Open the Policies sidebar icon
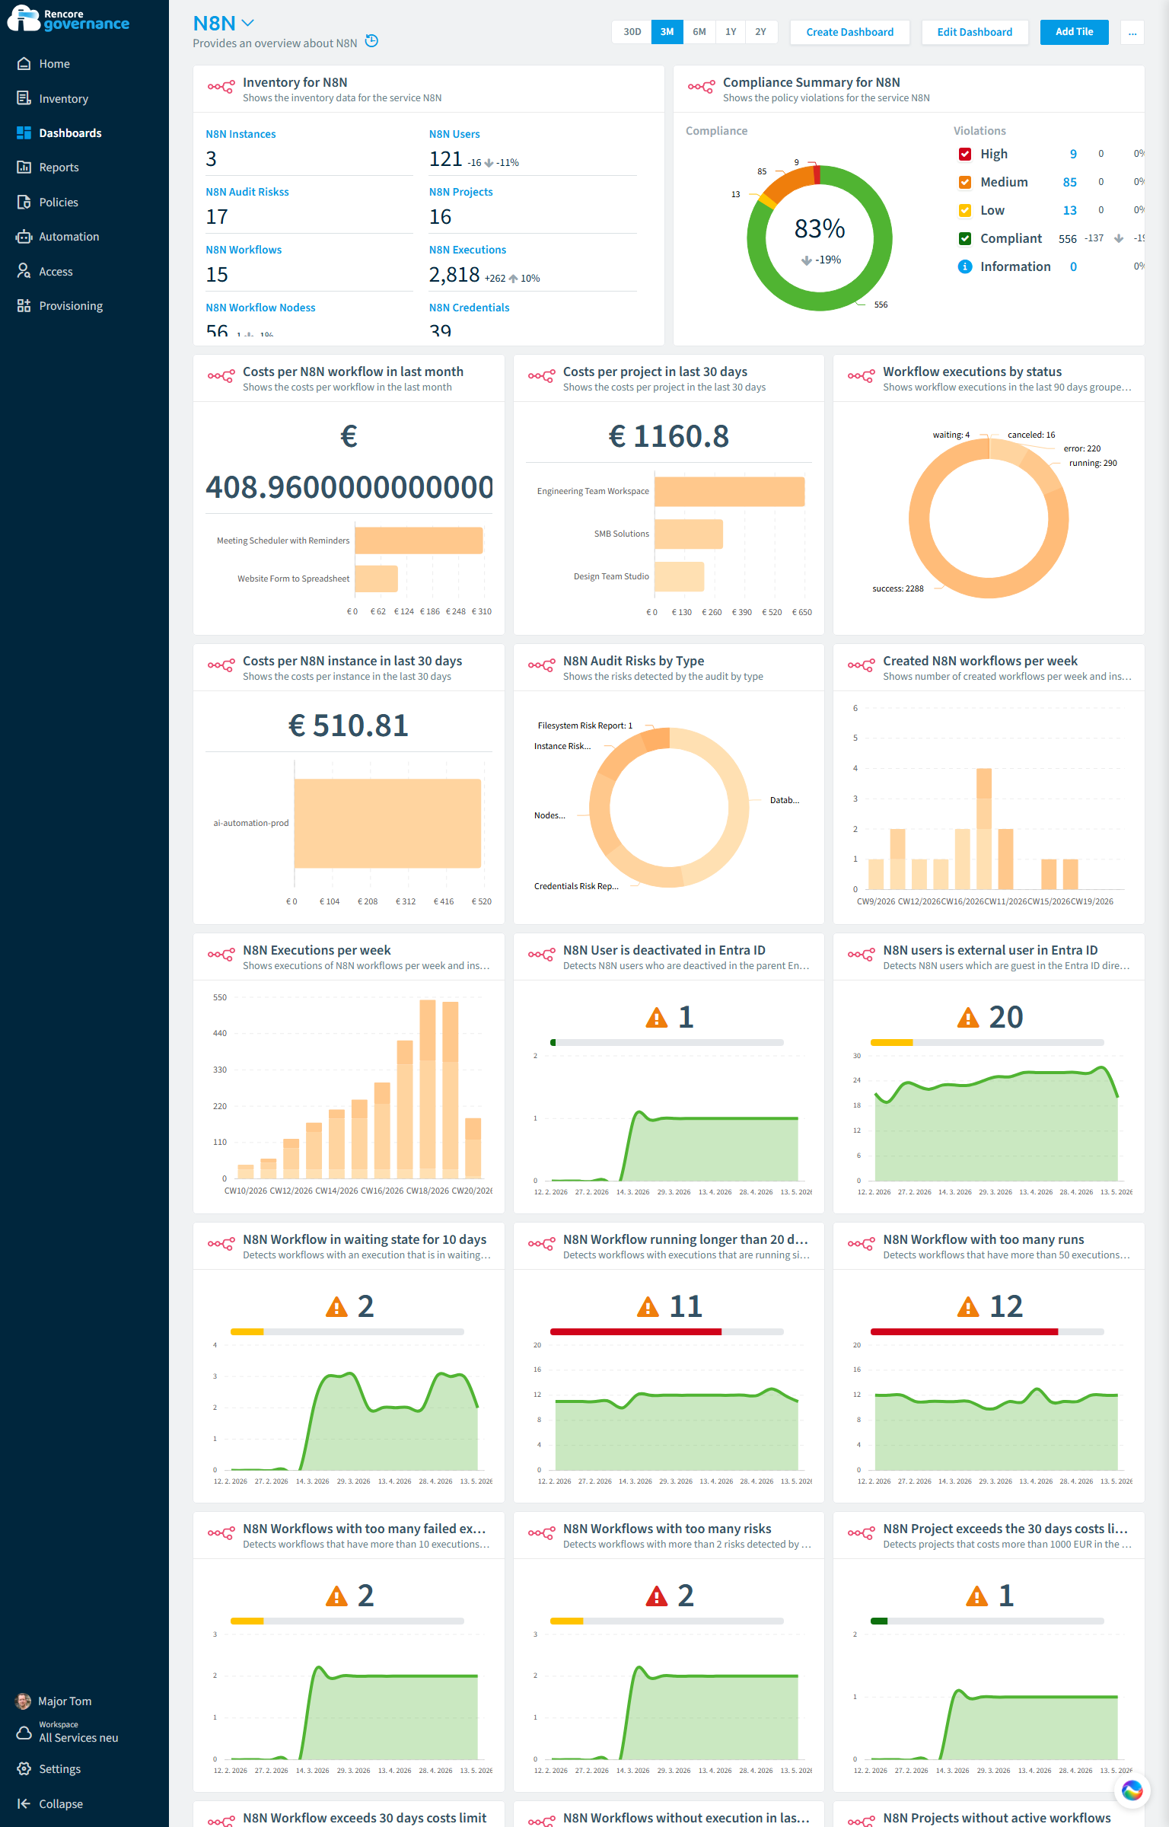This screenshot has width=1169, height=1827. (x=24, y=202)
